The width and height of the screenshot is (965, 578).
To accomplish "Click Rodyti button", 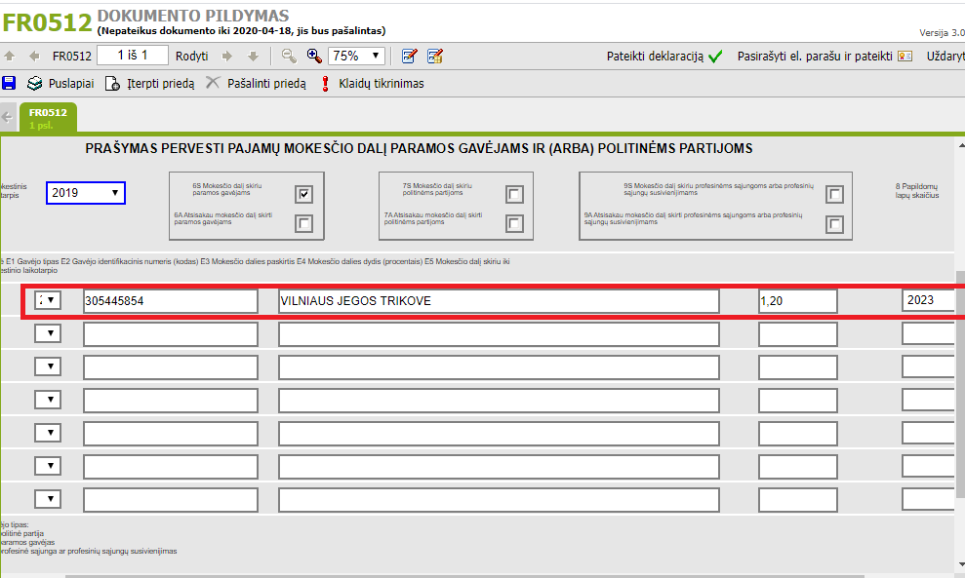I will click(192, 56).
